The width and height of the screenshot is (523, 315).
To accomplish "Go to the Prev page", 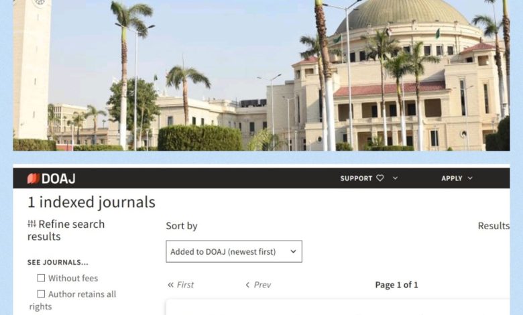I will pyautogui.click(x=258, y=285).
